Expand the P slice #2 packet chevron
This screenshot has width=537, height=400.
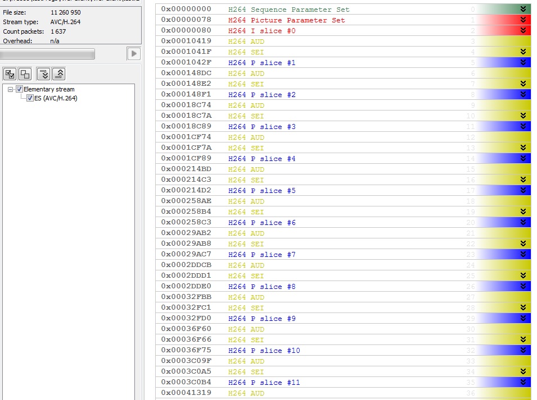523,94
